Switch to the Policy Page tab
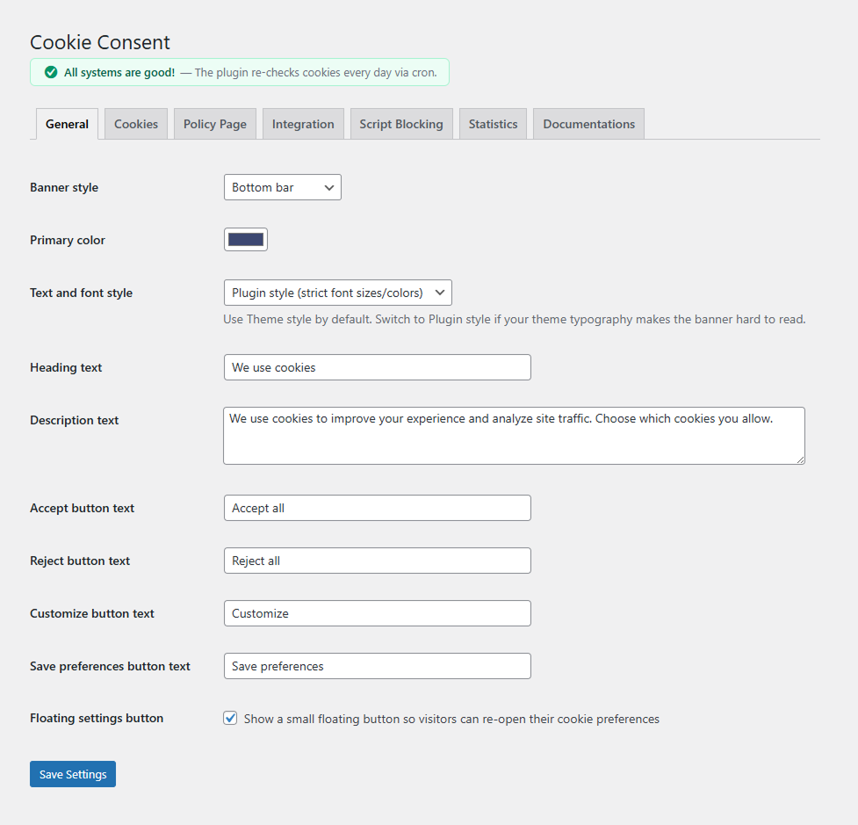Image resolution: width=858 pixels, height=825 pixels. tap(214, 123)
